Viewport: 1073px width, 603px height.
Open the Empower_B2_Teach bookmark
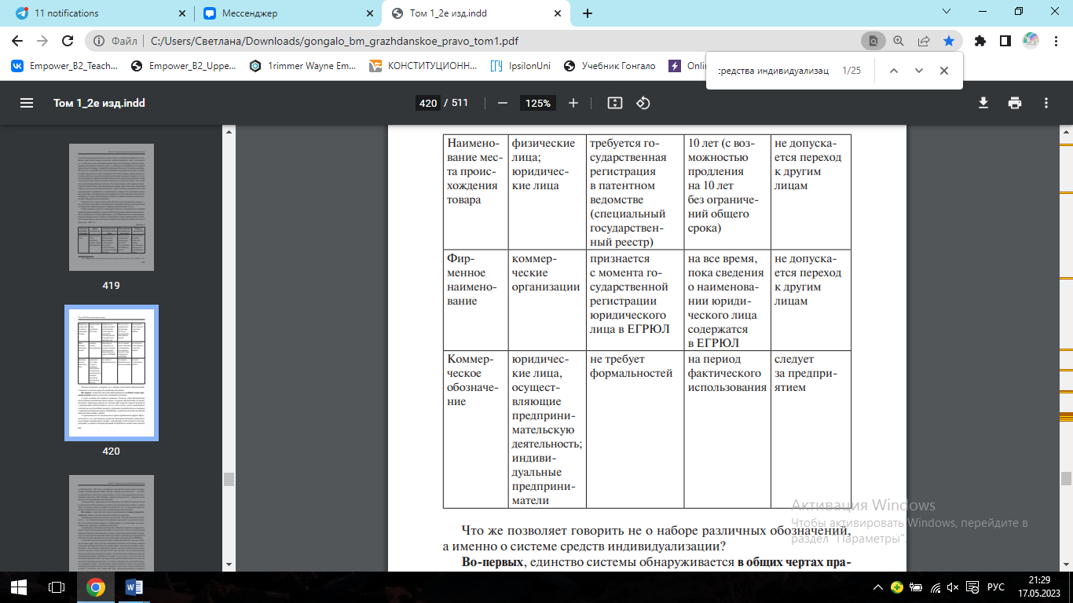point(64,66)
